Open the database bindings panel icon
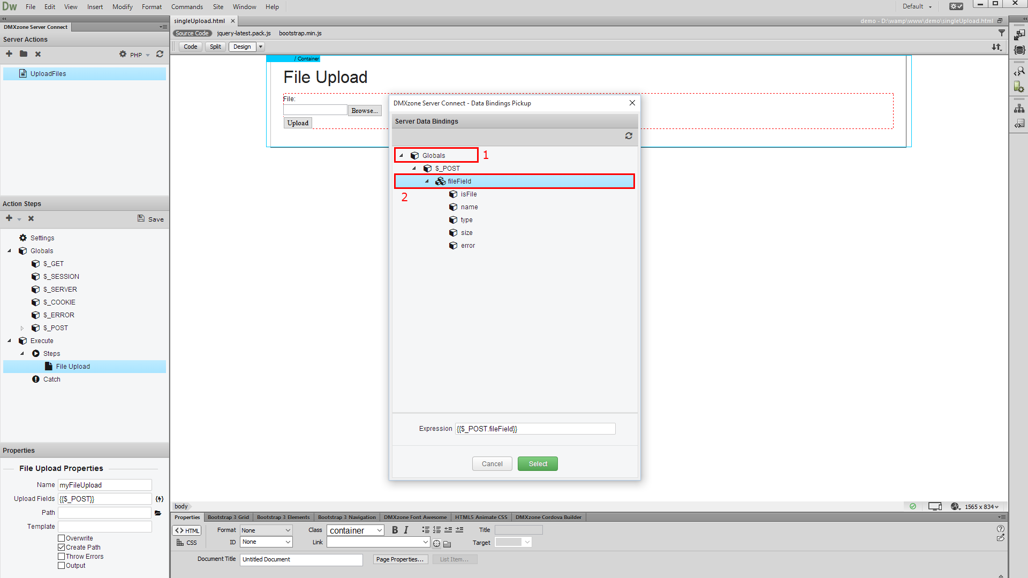Screen dimensions: 1028x578 coord(1019,50)
